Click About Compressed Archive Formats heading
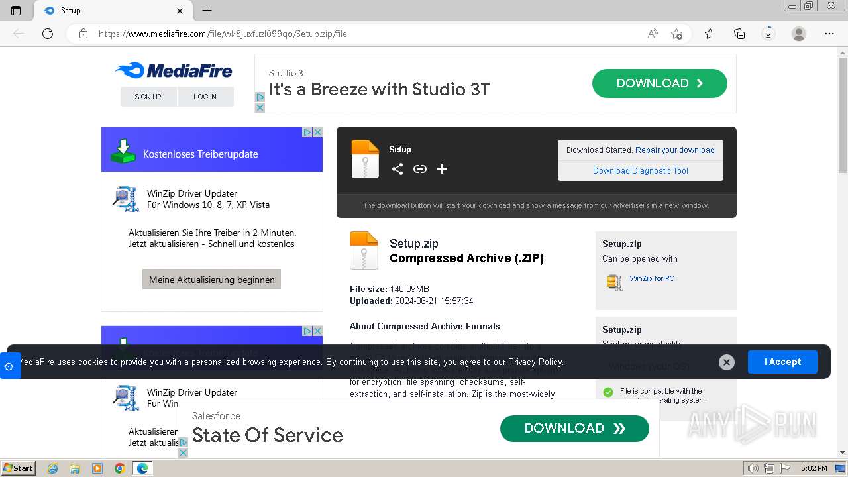Image resolution: width=848 pixels, height=477 pixels. [425, 326]
